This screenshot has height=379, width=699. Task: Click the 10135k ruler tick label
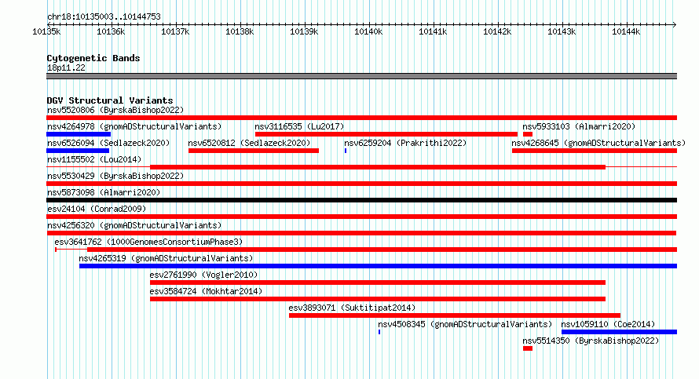[x=46, y=31]
